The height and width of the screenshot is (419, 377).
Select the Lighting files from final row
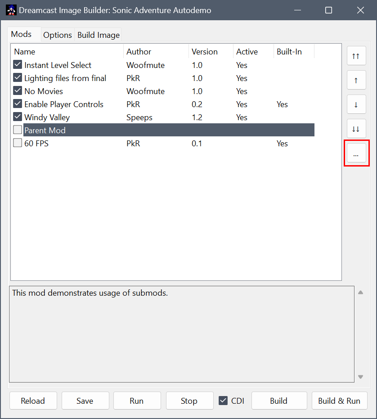point(65,78)
